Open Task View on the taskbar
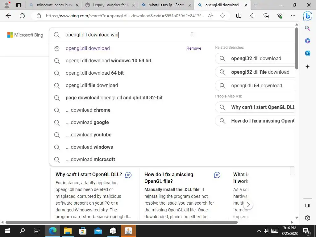316x237 pixels. coord(37,231)
